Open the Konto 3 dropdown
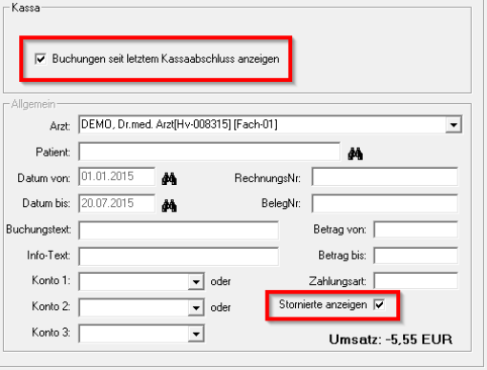 pyautogui.click(x=196, y=334)
